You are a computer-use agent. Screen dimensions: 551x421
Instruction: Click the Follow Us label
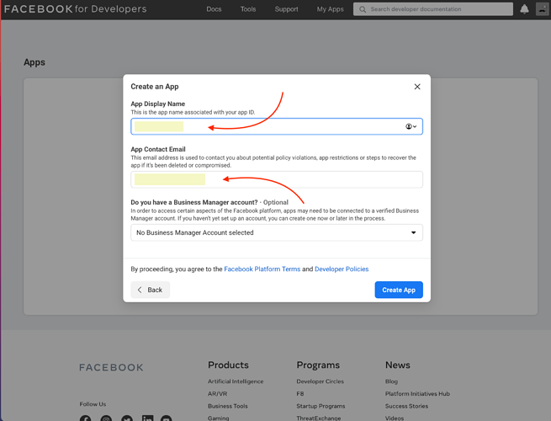coord(93,404)
